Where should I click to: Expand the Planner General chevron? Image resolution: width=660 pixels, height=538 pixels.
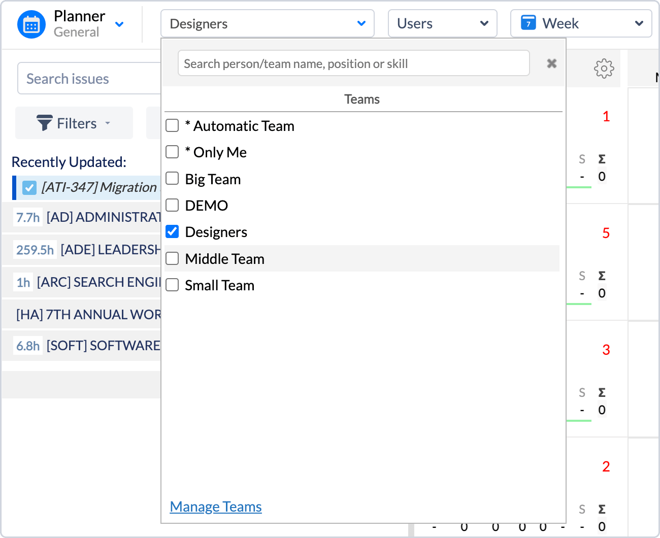pos(119,24)
